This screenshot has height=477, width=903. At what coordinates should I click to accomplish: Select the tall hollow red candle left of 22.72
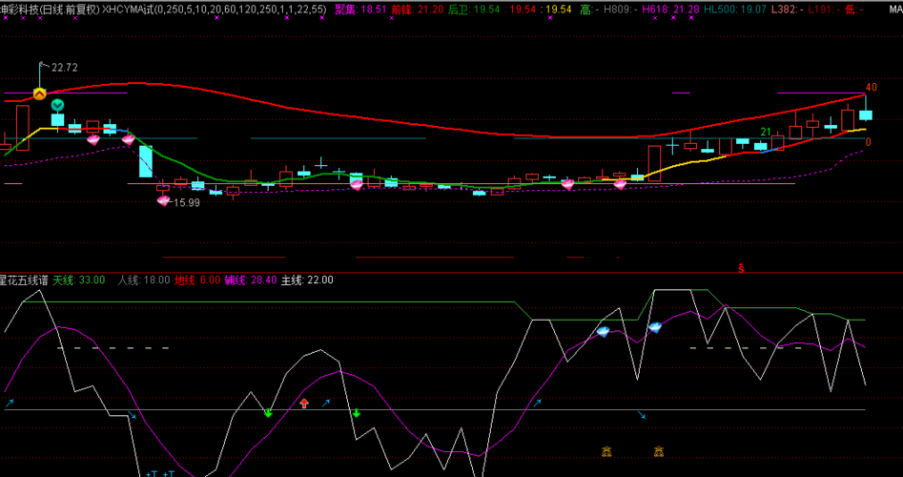tap(23, 128)
